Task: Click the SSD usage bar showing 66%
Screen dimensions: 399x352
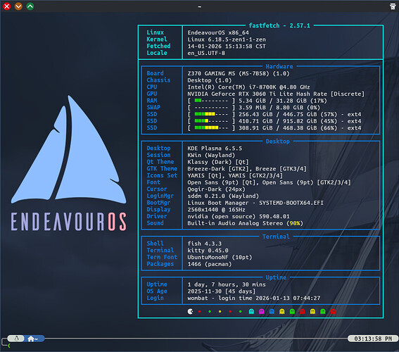Action: click(x=211, y=128)
